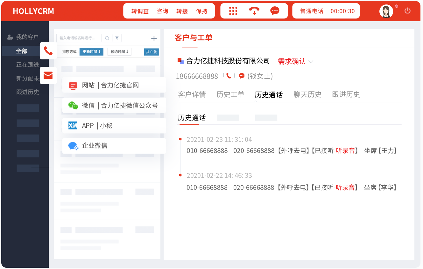Switch to the 历史工单 tab
The width and height of the screenshot is (423, 269).
(x=230, y=94)
